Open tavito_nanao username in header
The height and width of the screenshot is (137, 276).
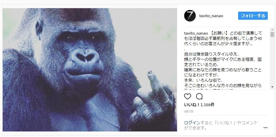(211, 16)
